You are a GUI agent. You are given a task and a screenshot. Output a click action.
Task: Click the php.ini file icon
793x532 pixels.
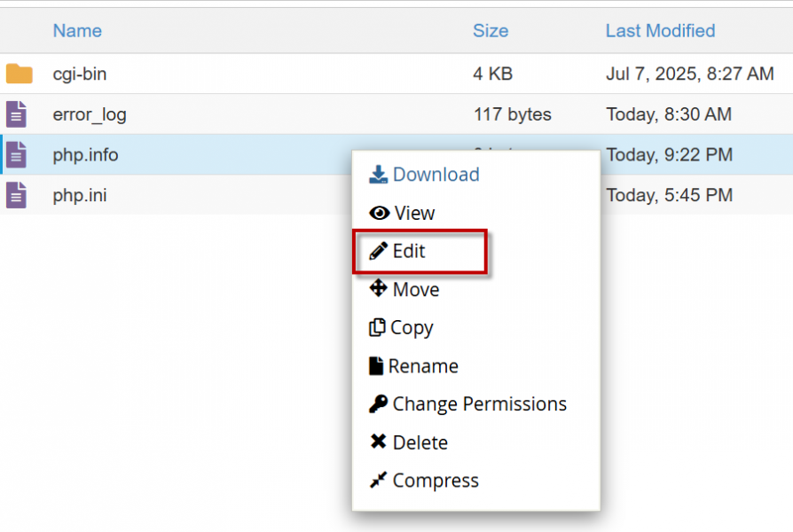(x=17, y=195)
